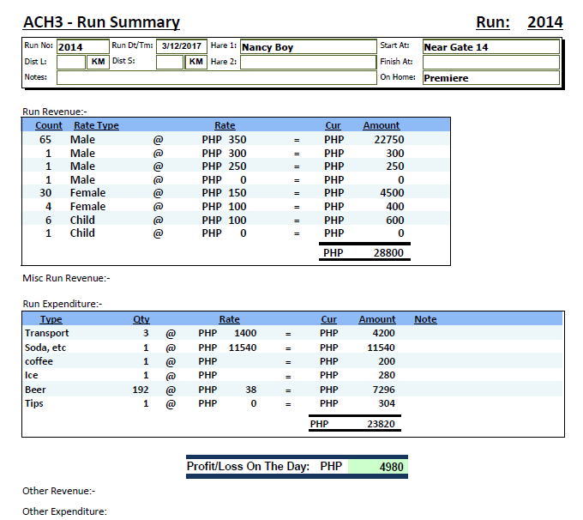The height and width of the screenshot is (520, 583).
Task: Select the Transport expenditure row label
Action: [47, 333]
